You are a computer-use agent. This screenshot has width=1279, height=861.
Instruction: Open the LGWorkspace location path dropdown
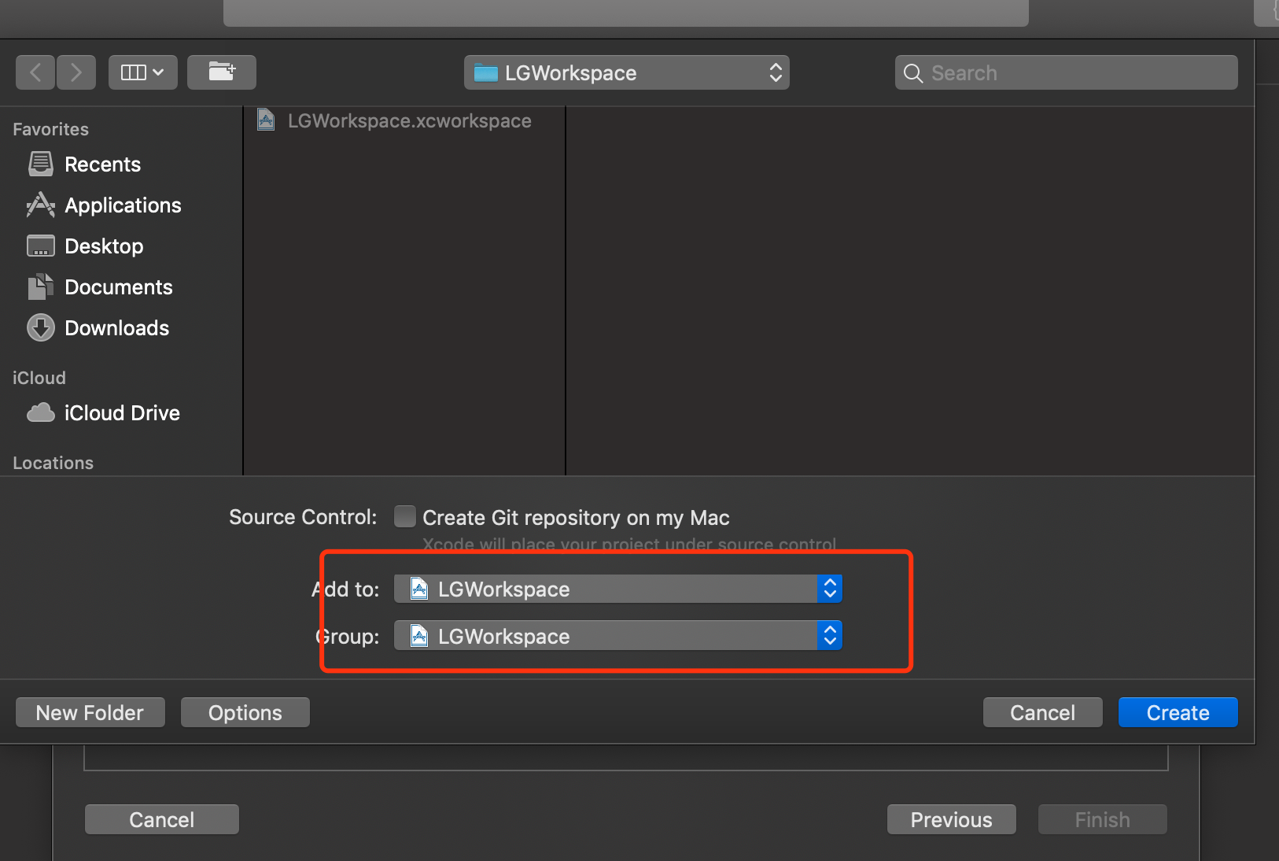tap(627, 72)
